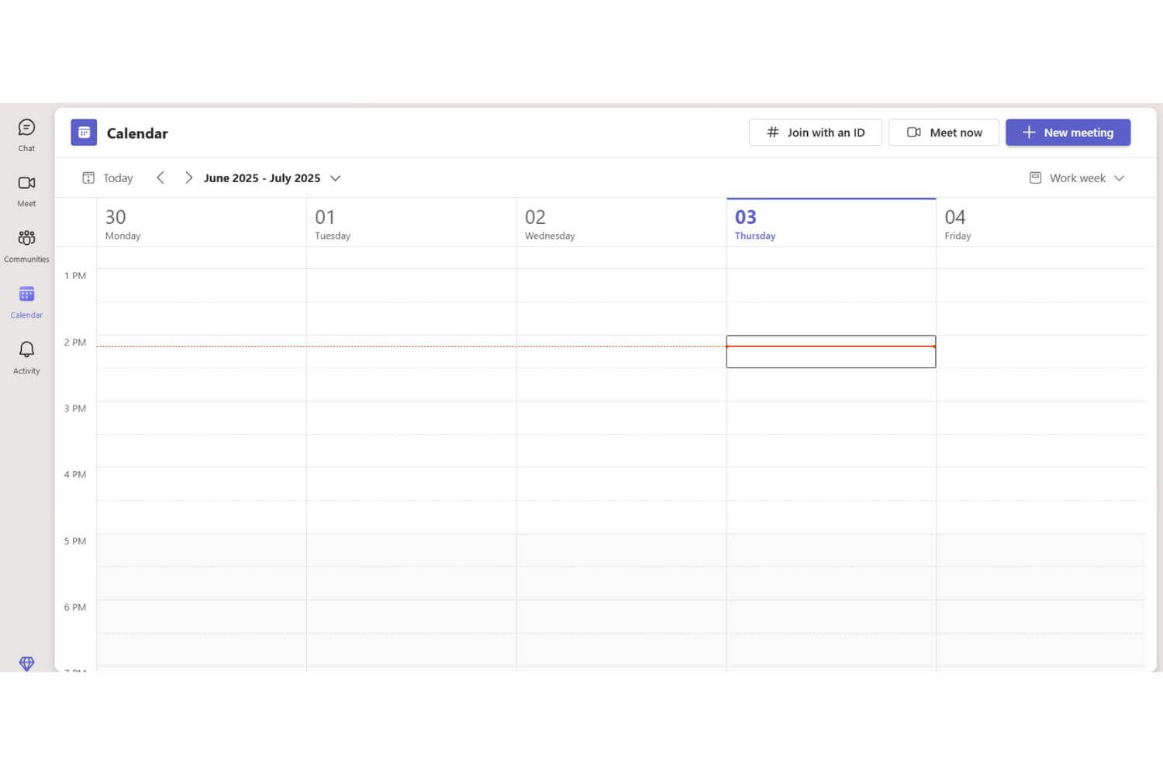Go to previous week using left arrow
Viewport: 1163px width, 775px height.
pos(160,177)
